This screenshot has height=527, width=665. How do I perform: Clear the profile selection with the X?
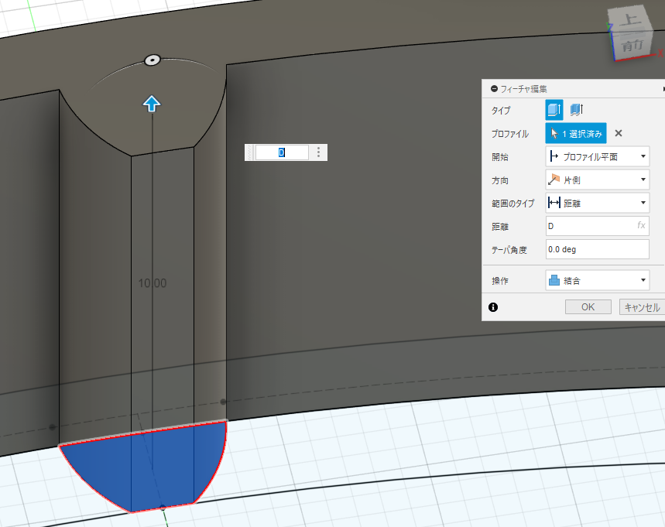click(619, 133)
